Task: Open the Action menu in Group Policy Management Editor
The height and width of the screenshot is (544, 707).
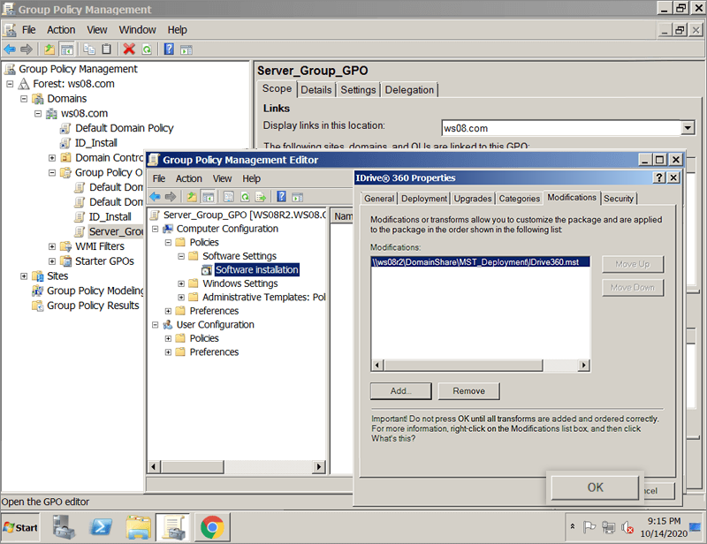Action: pos(188,178)
